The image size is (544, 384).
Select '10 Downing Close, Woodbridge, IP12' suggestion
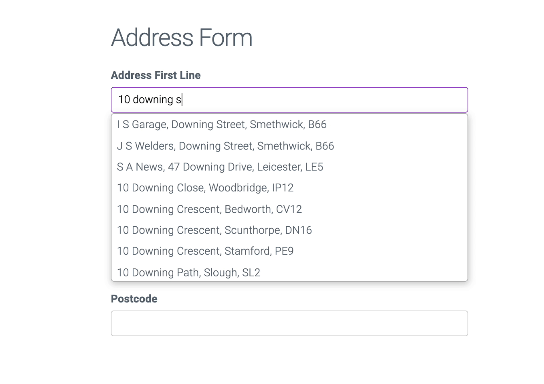205,188
